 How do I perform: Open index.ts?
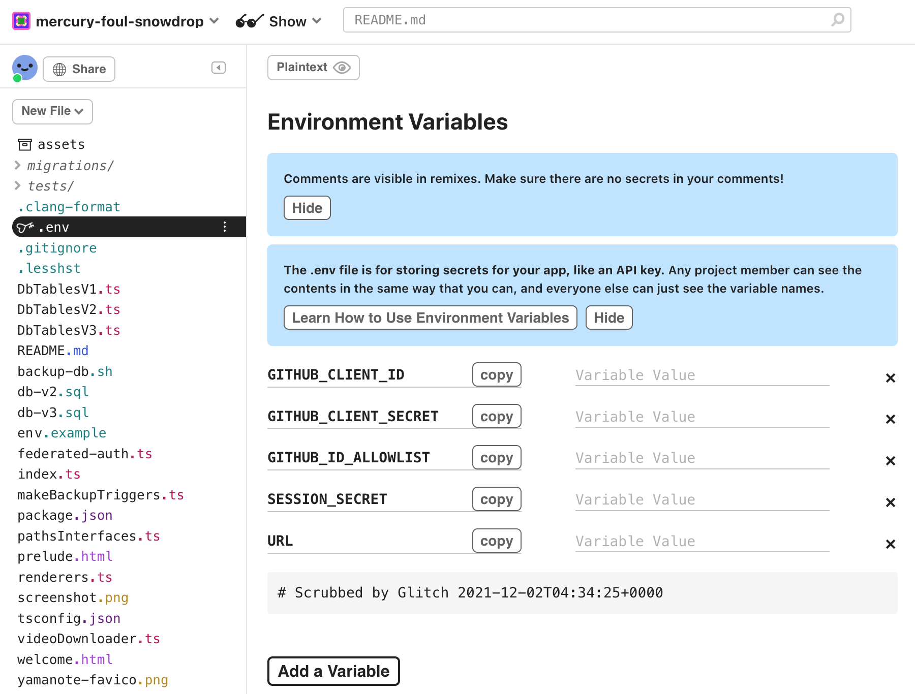(x=49, y=474)
